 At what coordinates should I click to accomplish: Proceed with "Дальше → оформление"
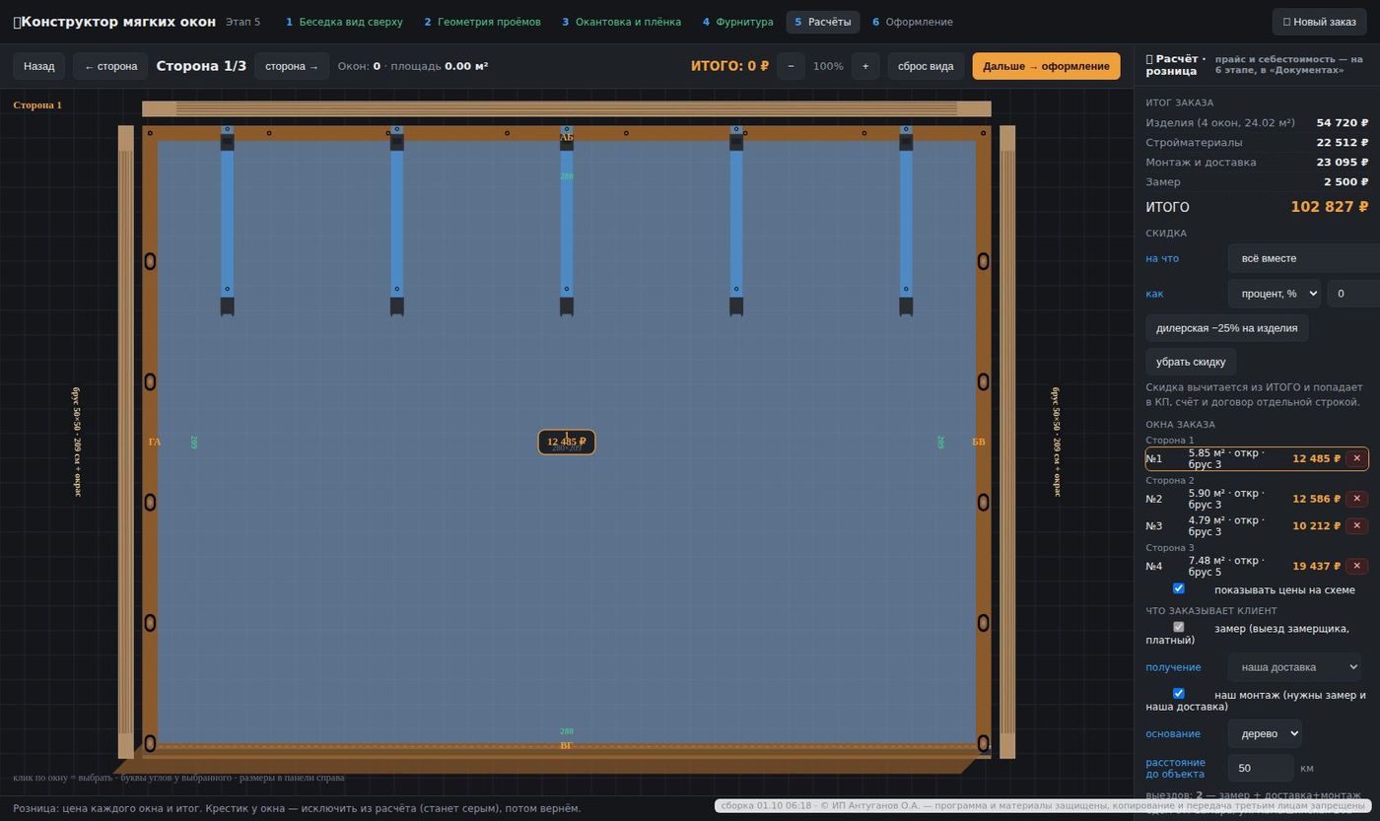1046,66
